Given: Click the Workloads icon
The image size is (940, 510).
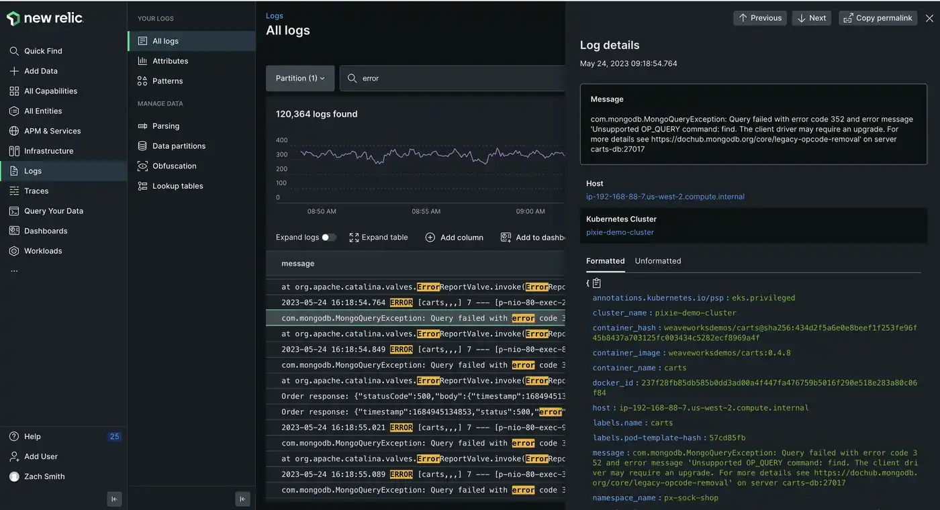Looking at the screenshot, I should tap(14, 251).
